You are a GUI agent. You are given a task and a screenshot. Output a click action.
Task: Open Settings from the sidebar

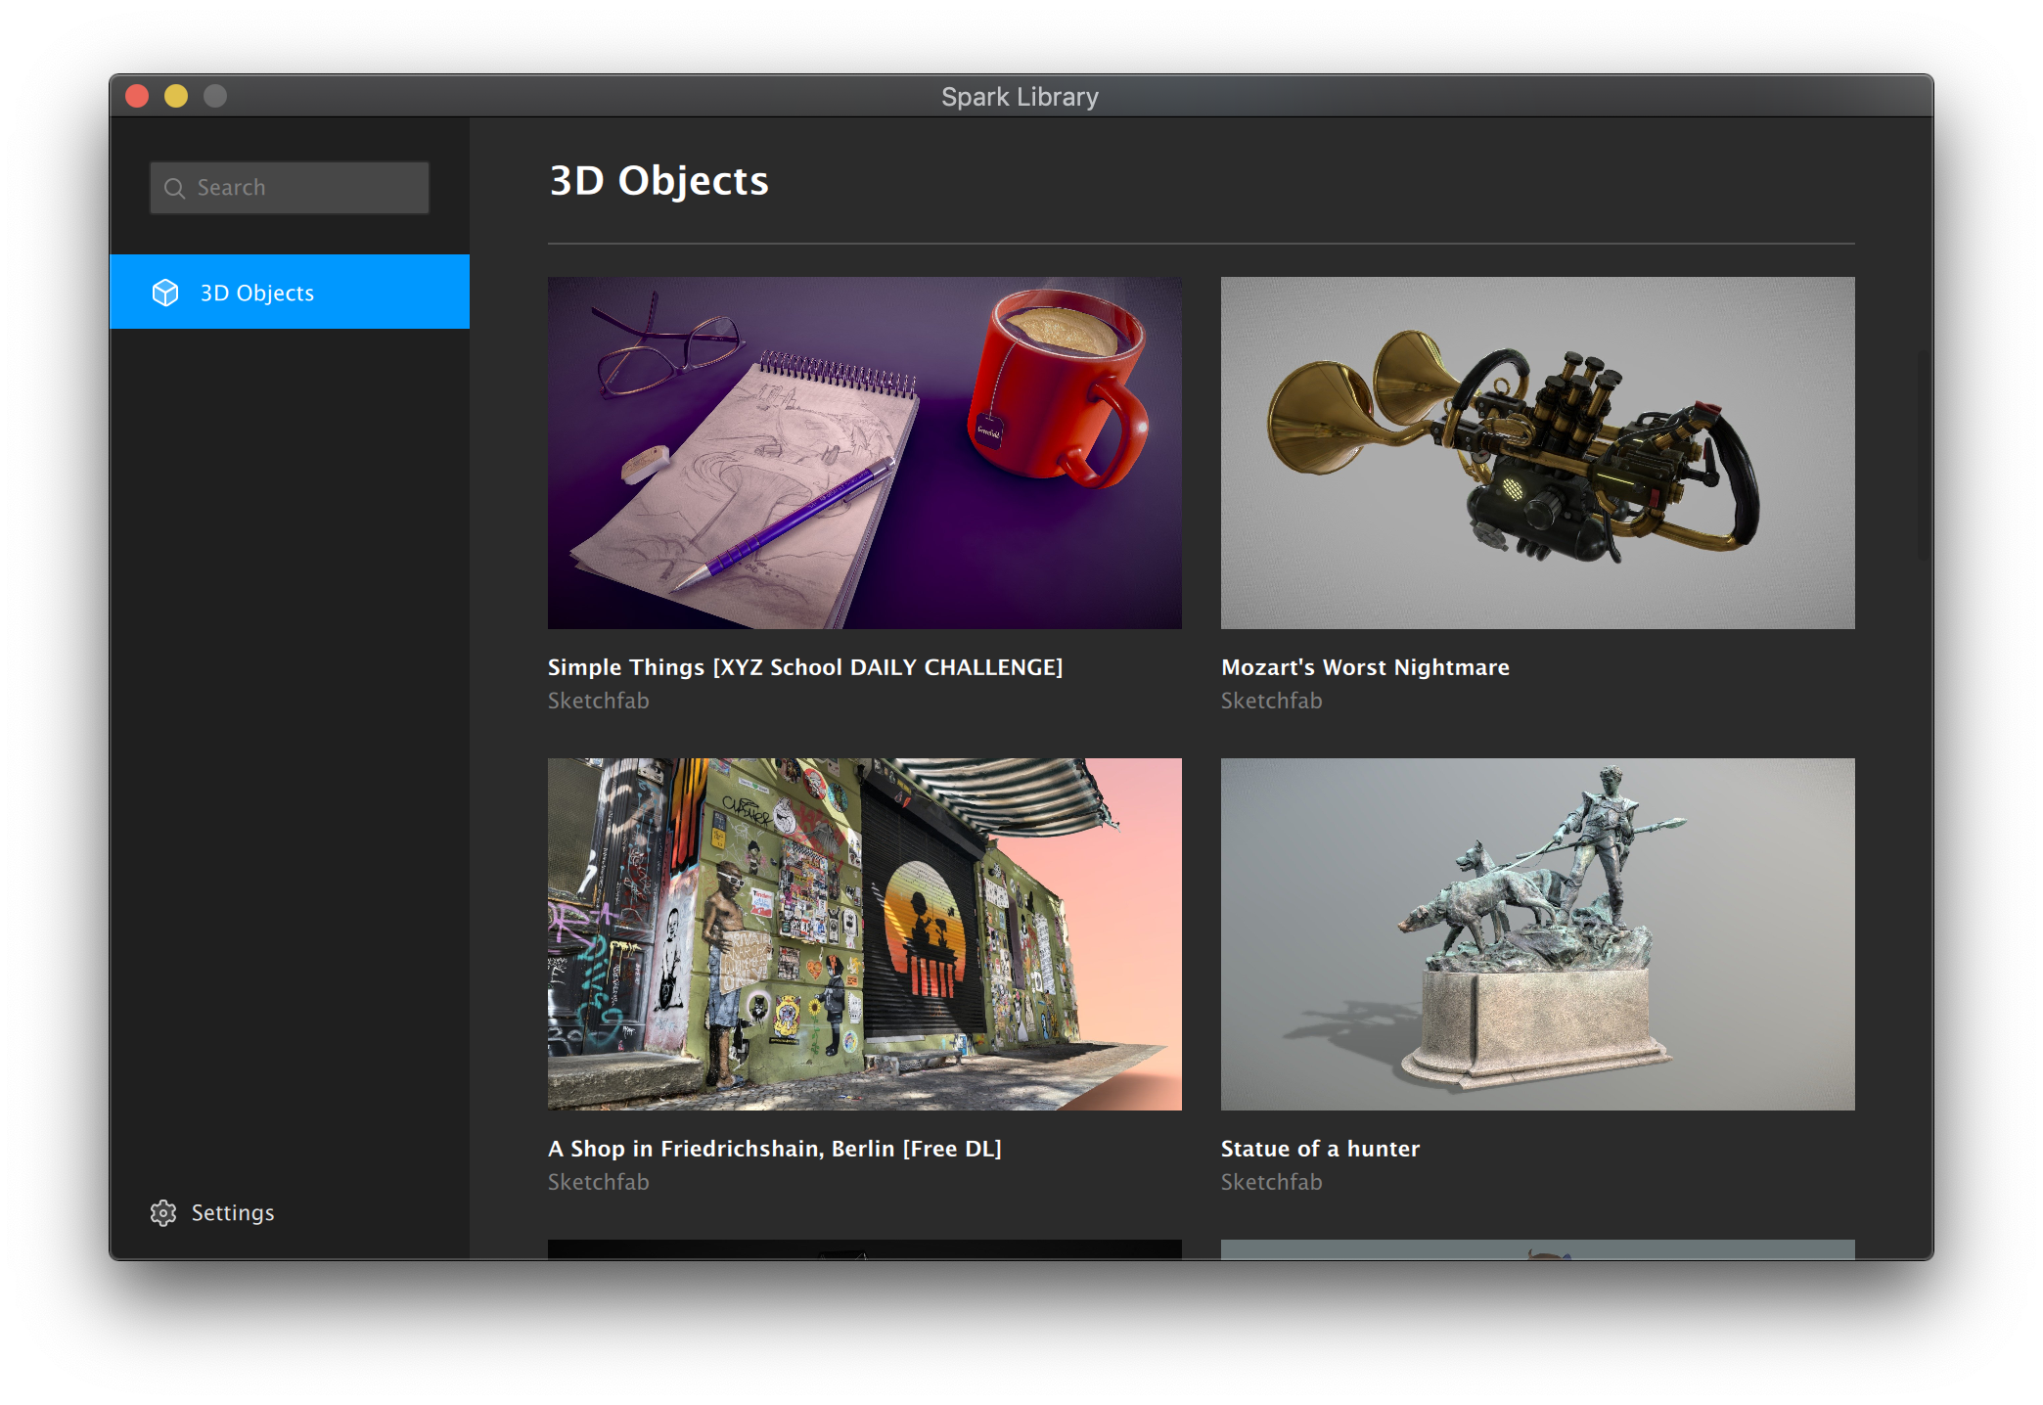232,1213
